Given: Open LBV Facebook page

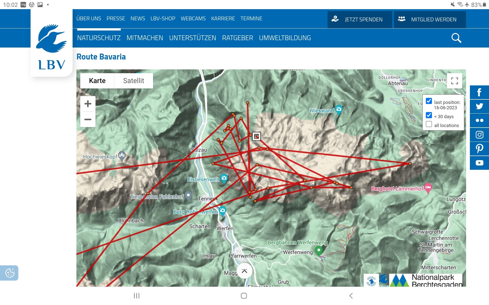Looking at the screenshot, I should (x=479, y=92).
